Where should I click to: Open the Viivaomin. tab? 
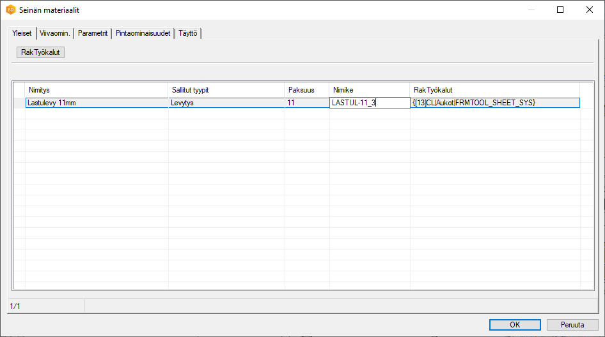(55, 33)
